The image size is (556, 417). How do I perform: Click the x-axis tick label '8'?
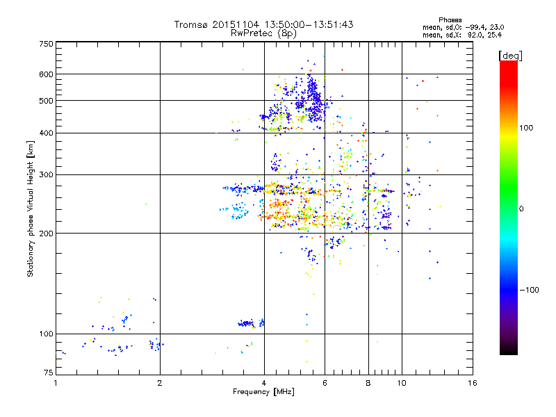[368, 383]
